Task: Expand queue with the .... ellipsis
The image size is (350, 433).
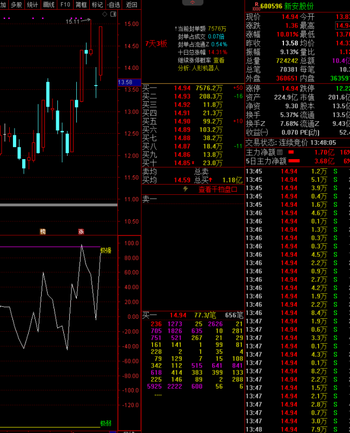Action: click(158, 395)
